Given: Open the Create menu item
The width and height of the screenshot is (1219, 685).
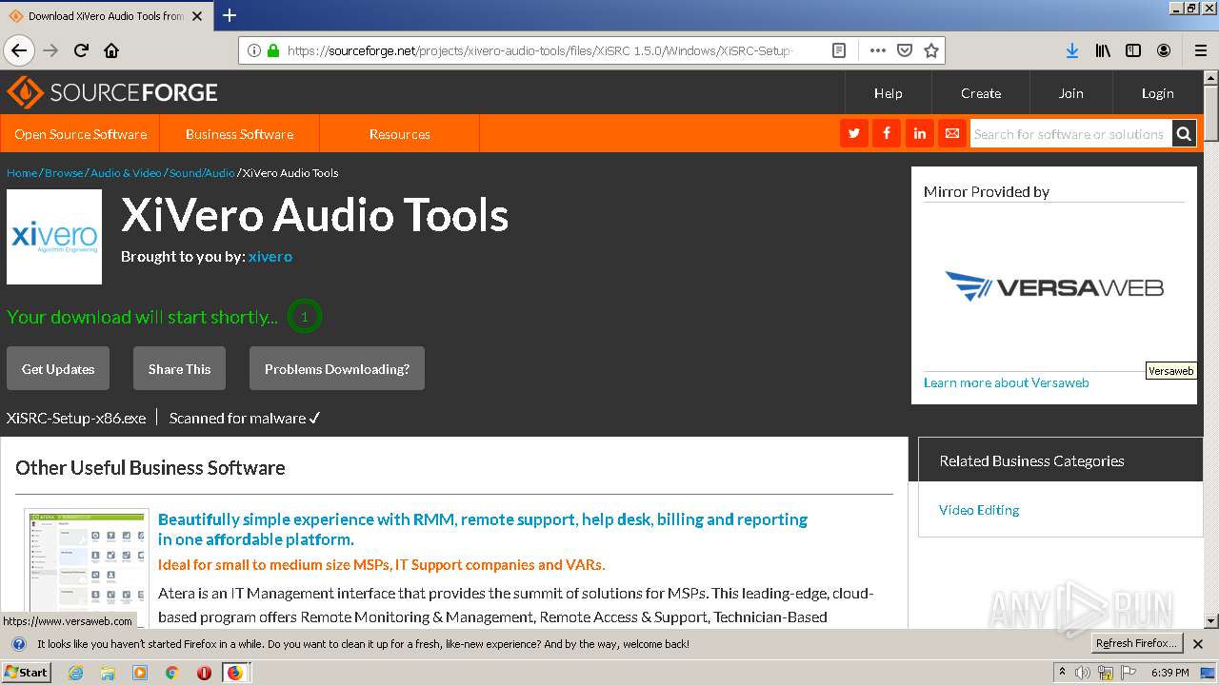Looking at the screenshot, I should (x=981, y=92).
